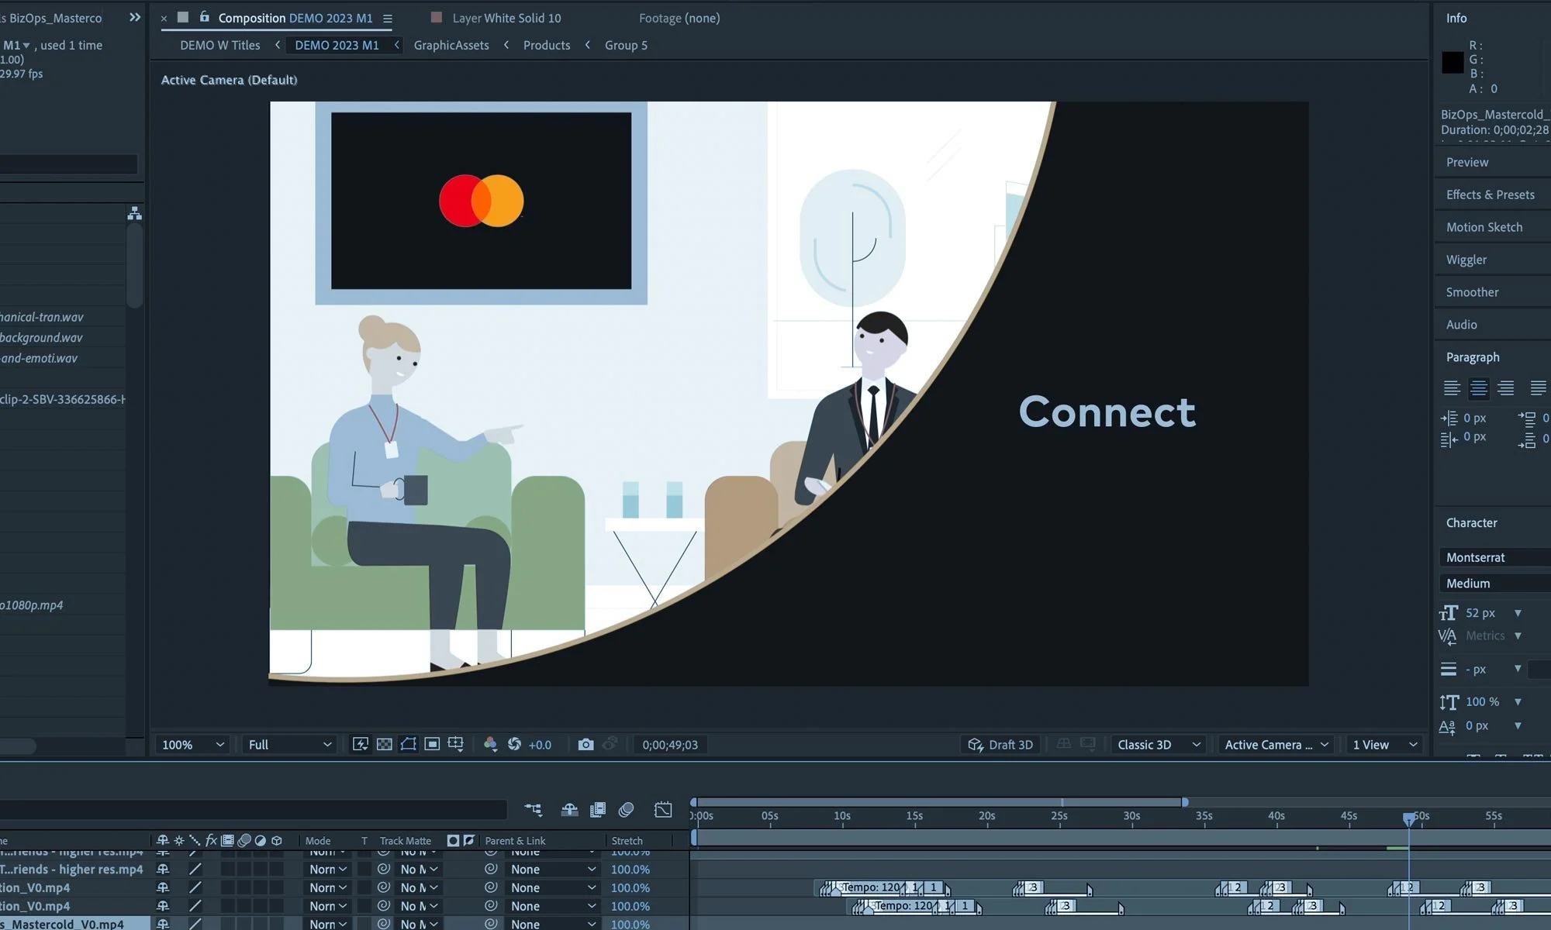Open the show channel color management icon

(x=490, y=744)
